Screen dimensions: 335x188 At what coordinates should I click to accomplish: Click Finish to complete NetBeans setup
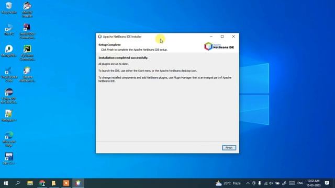tap(229, 147)
